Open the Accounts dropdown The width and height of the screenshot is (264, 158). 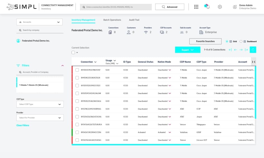[x=39, y=22]
